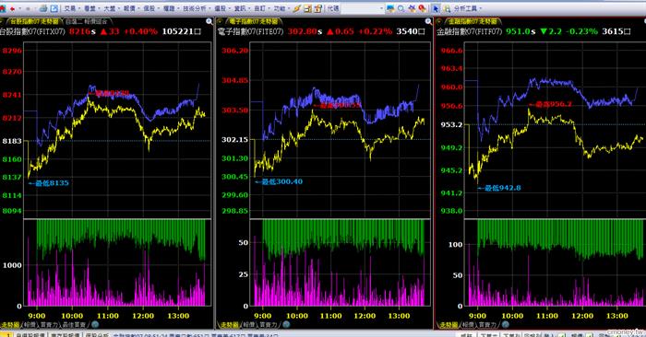Viewport: 646px width, 337px height.
Task: Click the 8183 reference price on the axis
Action: (x=12, y=141)
